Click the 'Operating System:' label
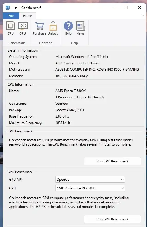 [x=23, y=57]
